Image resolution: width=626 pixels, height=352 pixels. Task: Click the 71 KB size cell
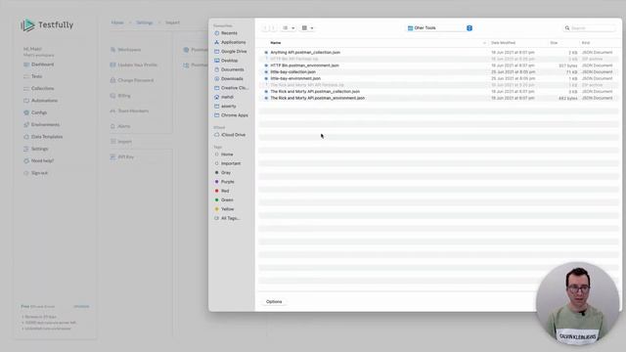pyautogui.click(x=571, y=72)
